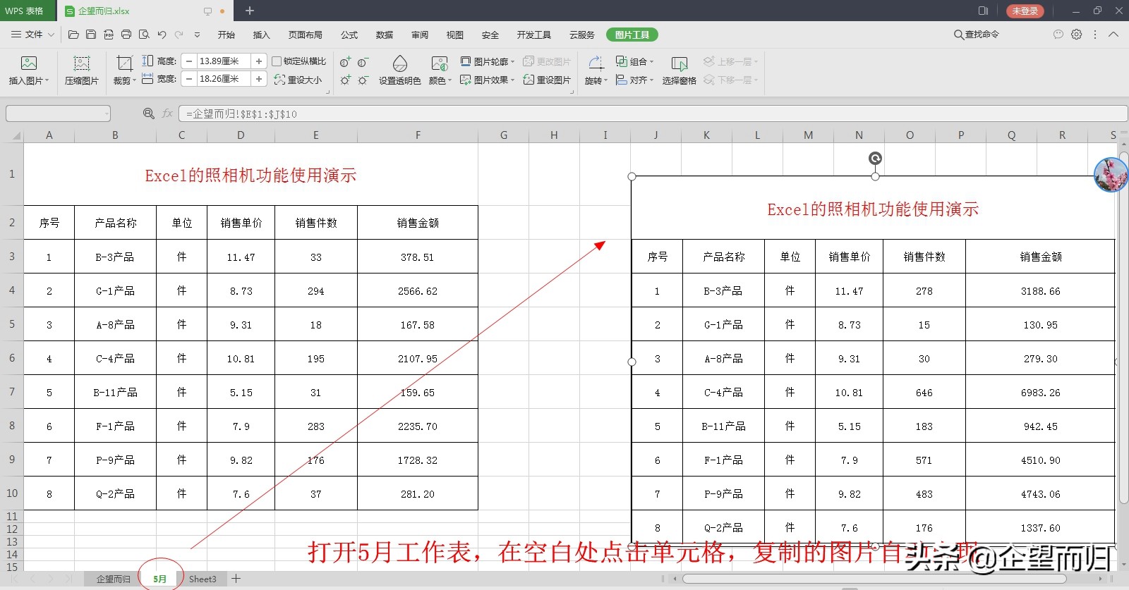
Task: Click the fx insert function icon
Action: 167,113
